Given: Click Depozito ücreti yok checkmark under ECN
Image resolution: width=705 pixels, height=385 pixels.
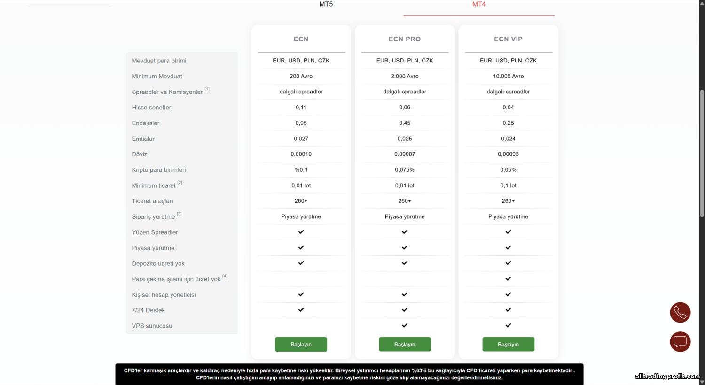Looking at the screenshot, I should (301, 263).
